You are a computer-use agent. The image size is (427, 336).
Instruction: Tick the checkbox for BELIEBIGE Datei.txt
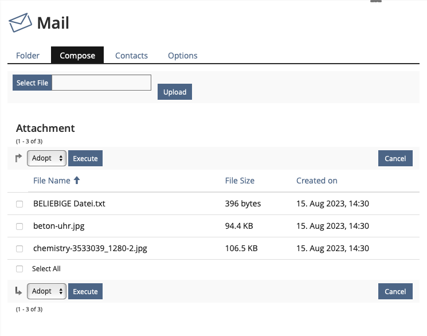tap(19, 204)
